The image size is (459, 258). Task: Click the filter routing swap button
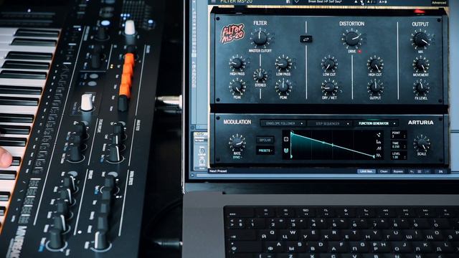[306, 39]
